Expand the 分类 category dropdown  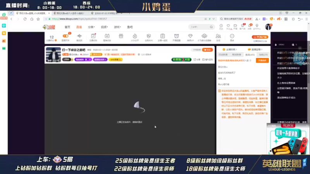click(91, 27)
